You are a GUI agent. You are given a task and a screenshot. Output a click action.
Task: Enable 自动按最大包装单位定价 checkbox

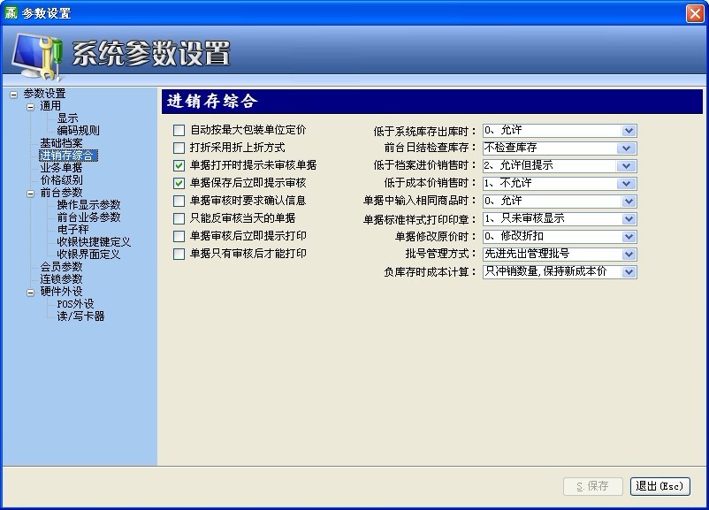point(179,130)
